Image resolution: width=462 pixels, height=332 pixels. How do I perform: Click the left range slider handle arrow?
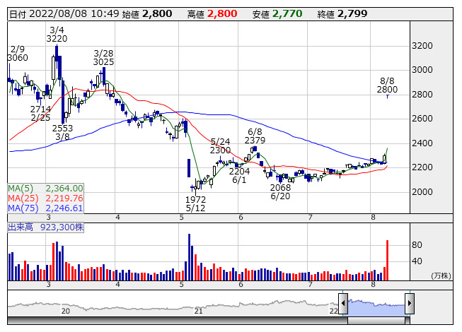343,303
